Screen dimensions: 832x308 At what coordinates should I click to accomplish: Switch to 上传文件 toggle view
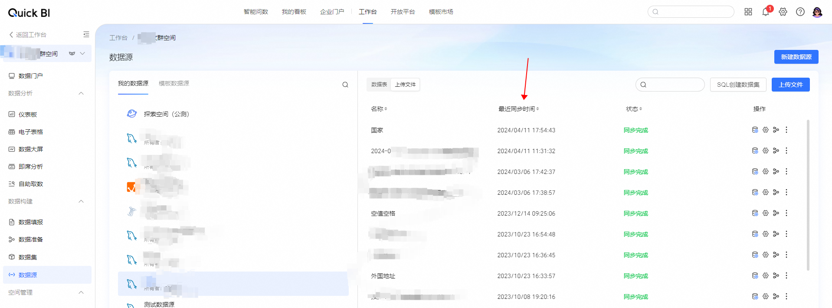coord(405,85)
